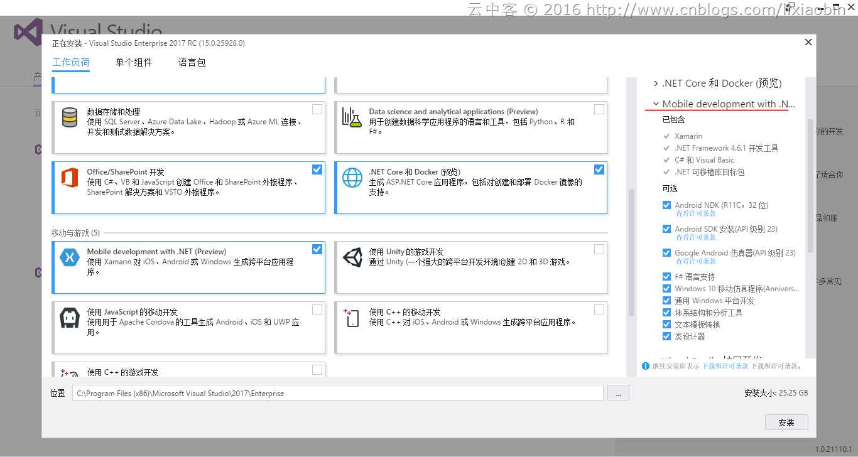858x457 pixels.
Task: Uncheck 通用 Windows 平台开发 option
Action: click(666, 301)
